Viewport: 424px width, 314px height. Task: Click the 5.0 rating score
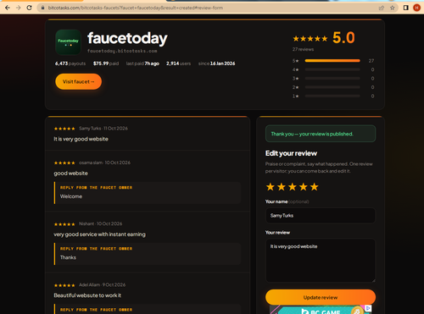(343, 38)
